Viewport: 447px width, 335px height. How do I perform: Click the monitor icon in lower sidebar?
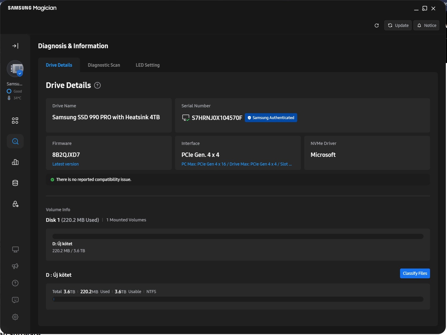point(15,250)
